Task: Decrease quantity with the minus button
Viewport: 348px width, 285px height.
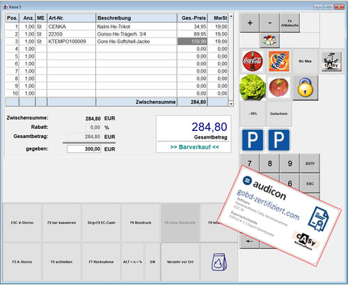Action: pos(269,23)
